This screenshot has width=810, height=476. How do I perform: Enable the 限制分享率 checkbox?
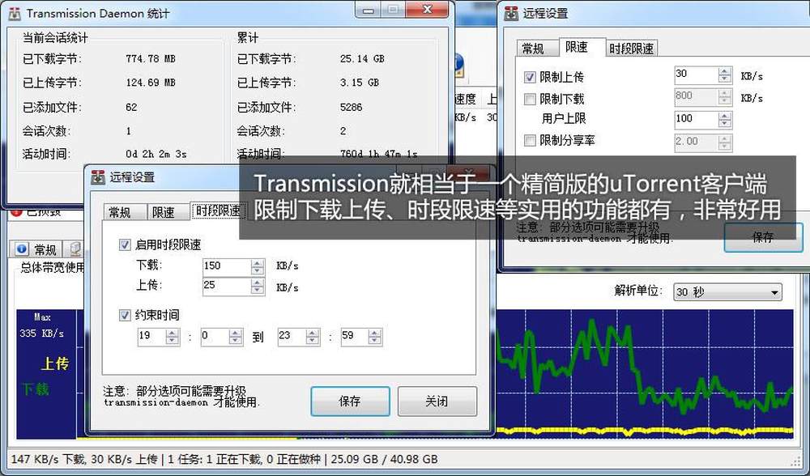click(530, 140)
